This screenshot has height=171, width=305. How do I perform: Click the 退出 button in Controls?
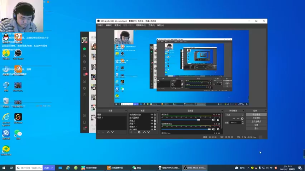(x=256, y=128)
